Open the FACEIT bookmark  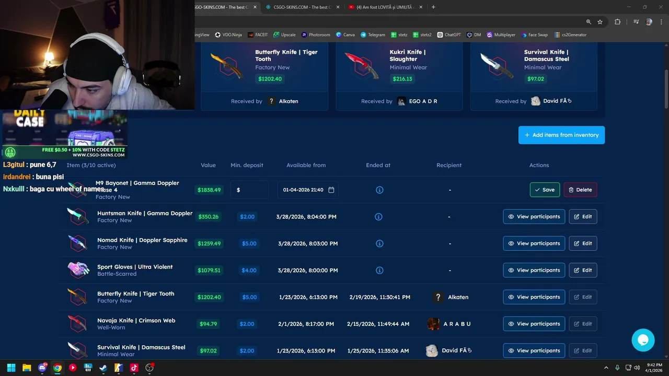pyautogui.click(x=258, y=35)
